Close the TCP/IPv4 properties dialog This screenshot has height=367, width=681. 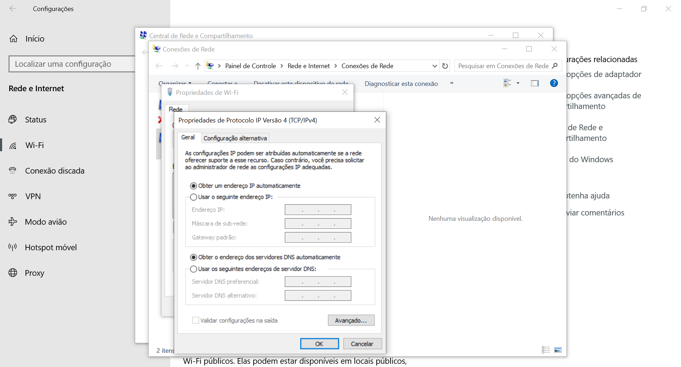point(377,120)
